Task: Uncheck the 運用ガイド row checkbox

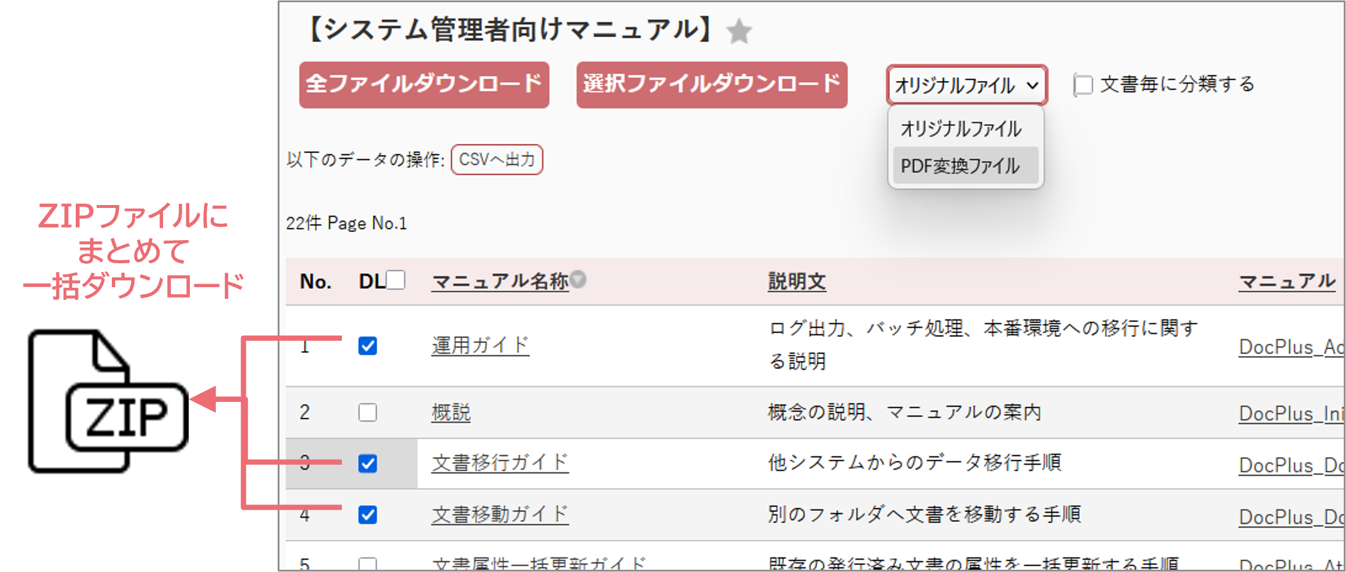Action: click(x=368, y=346)
